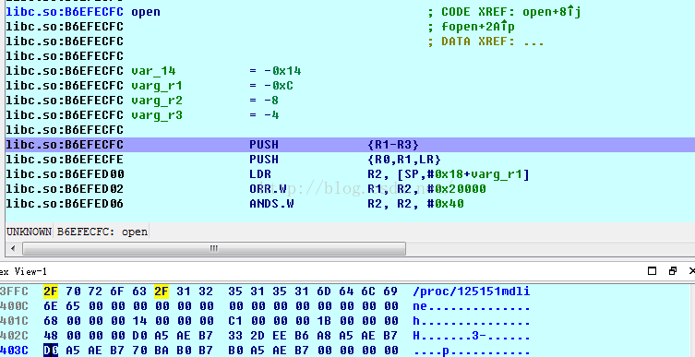Click the restore/float icon of Hex View-1
The height and width of the screenshot is (357, 695).
(673, 271)
